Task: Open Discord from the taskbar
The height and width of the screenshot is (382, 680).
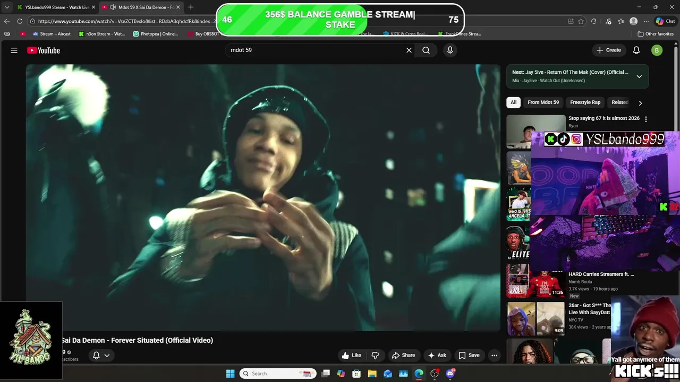Action: [x=450, y=374]
